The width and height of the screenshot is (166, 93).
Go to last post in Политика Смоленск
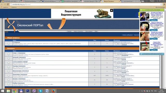[128, 74]
